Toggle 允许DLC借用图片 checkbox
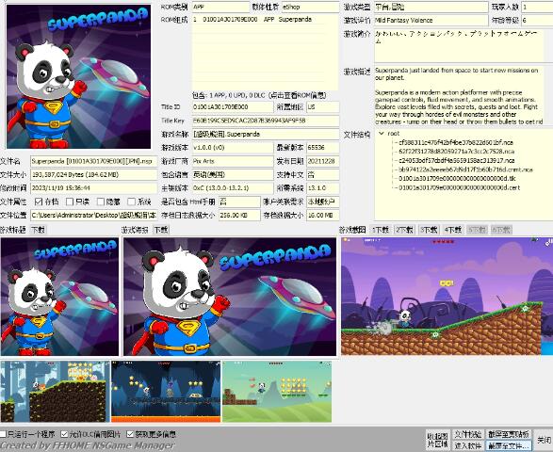The image size is (553, 452). pyautogui.click(x=64, y=434)
